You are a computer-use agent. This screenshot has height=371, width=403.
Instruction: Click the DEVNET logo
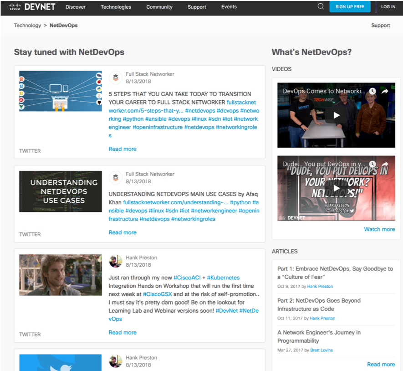40,6
